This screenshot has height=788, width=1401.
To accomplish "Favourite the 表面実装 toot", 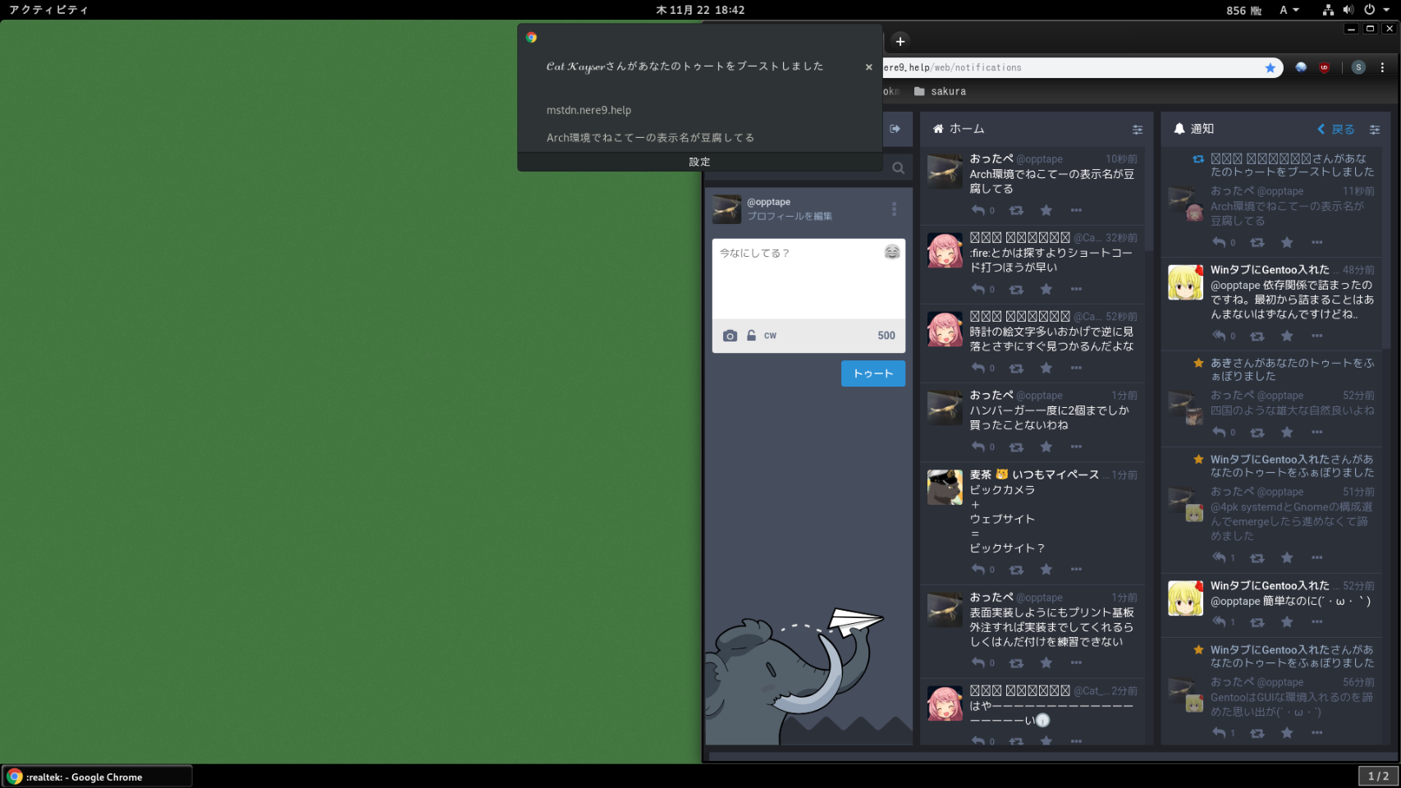I will click(x=1046, y=662).
